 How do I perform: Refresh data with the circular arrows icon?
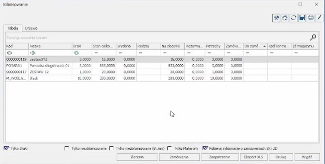coord(293,18)
